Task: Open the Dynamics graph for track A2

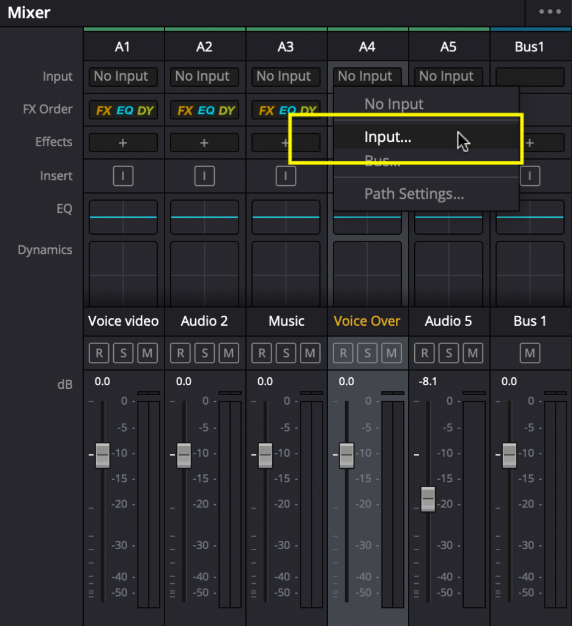Action: pos(204,273)
